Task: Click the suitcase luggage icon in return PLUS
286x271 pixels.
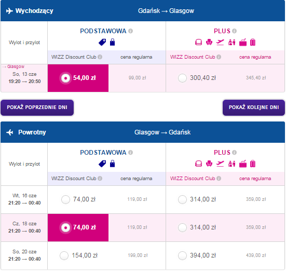Action: click(253, 164)
